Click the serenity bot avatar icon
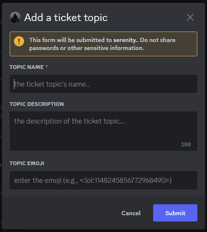 [15, 17]
